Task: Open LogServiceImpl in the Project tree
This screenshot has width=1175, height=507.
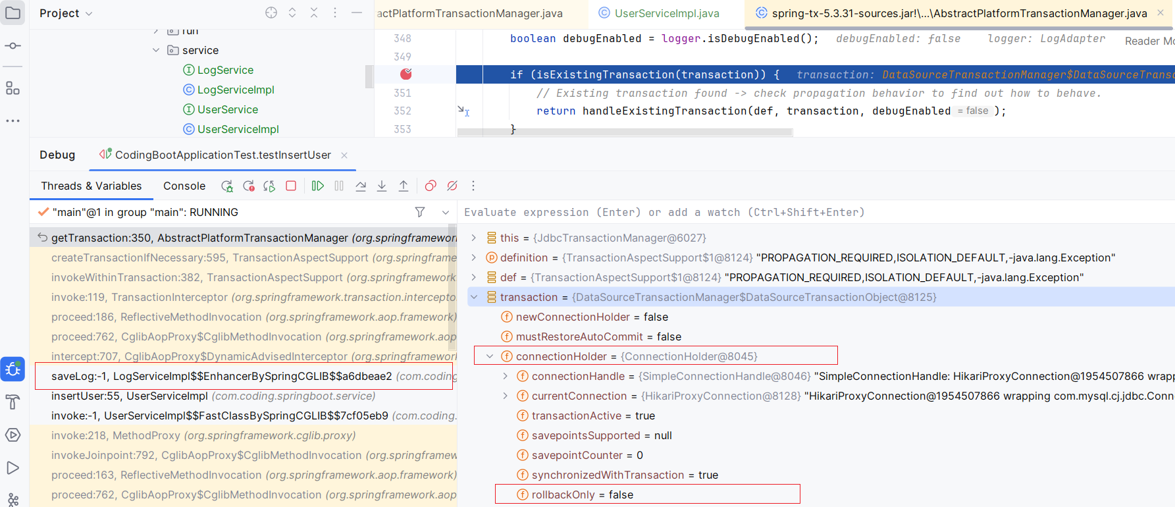Action: point(236,90)
